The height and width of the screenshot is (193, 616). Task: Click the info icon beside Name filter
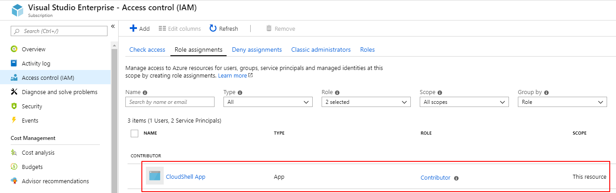pyautogui.click(x=145, y=93)
